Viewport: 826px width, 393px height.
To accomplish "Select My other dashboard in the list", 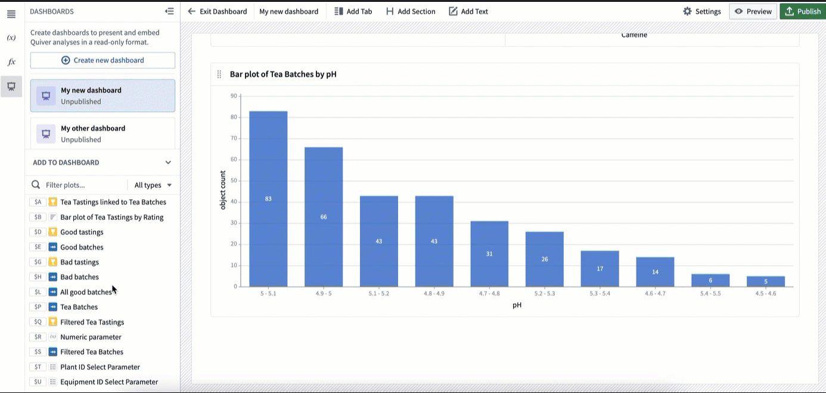I will (x=103, y=134).
